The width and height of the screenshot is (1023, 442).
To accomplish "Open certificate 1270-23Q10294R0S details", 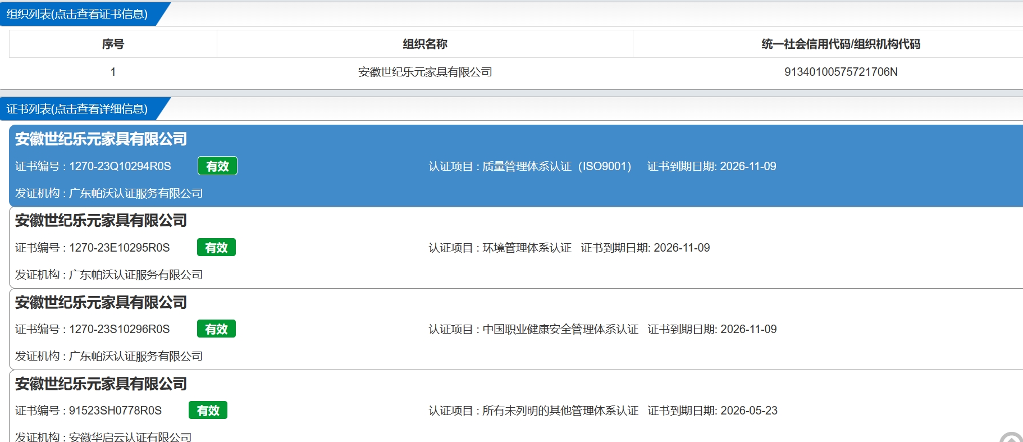I will (x=516, y=166).
